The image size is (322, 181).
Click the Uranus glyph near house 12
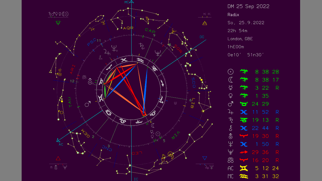pos(90,81)
